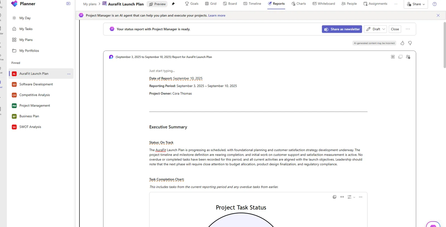The width and height of the screenshot is (446, 227).
Task: Click the Task Completion Chart label
Action: click(x=167, y=179)
